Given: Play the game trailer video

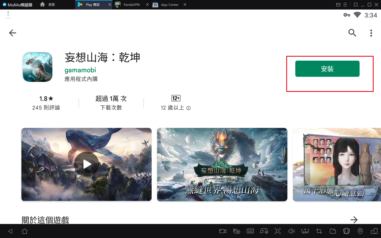Looking at the screenshot, I should pyautogui.click(x=87, y=164).
